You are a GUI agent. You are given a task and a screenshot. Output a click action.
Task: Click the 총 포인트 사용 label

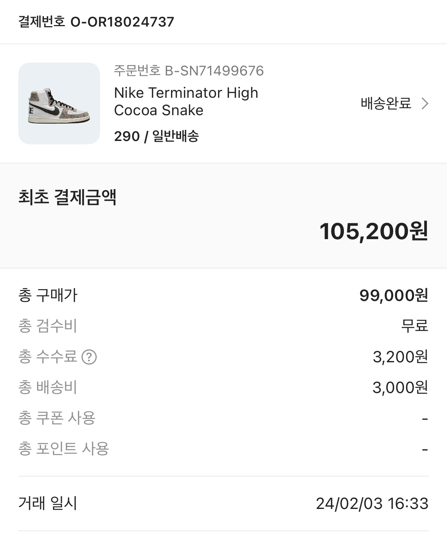pyautogui.click(x=64, y=449)
